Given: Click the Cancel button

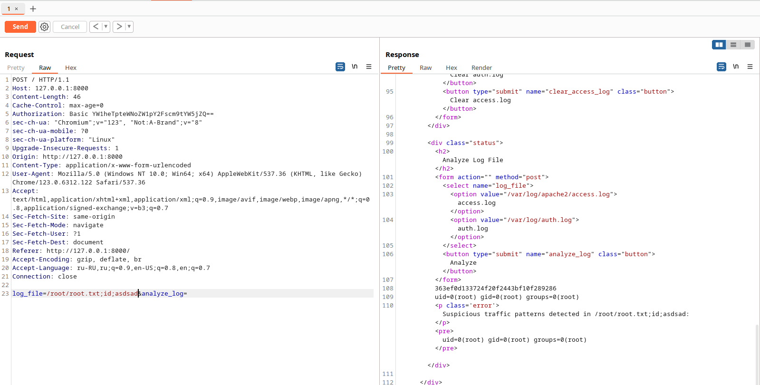Looking at the screenshot, I should (70, 27).
